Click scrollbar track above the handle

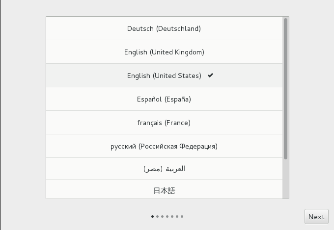tap(286, 18)
